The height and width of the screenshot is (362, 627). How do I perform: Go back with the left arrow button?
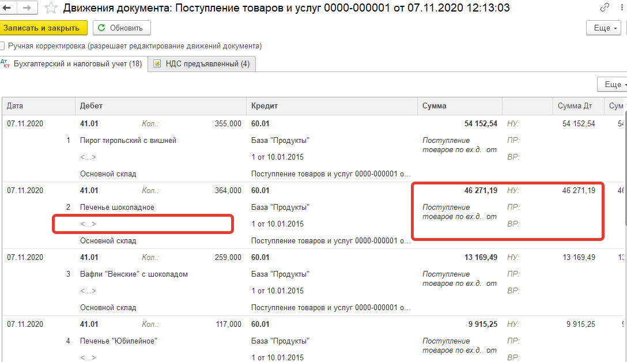click(x=7, y=7)
